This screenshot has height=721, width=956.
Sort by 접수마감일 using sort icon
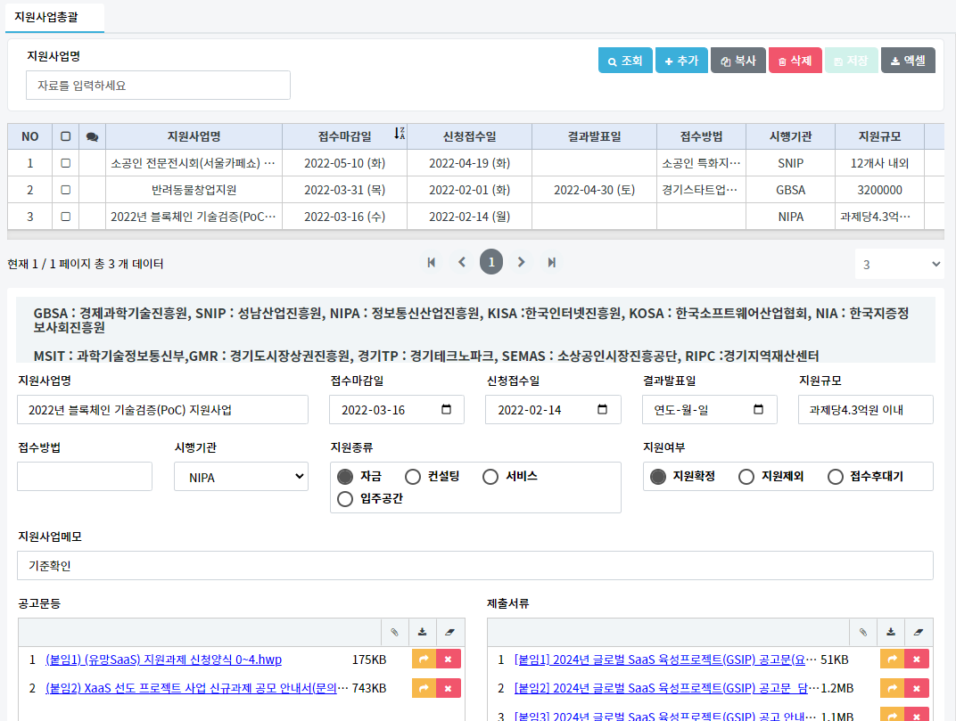click(x=399, y=134)
